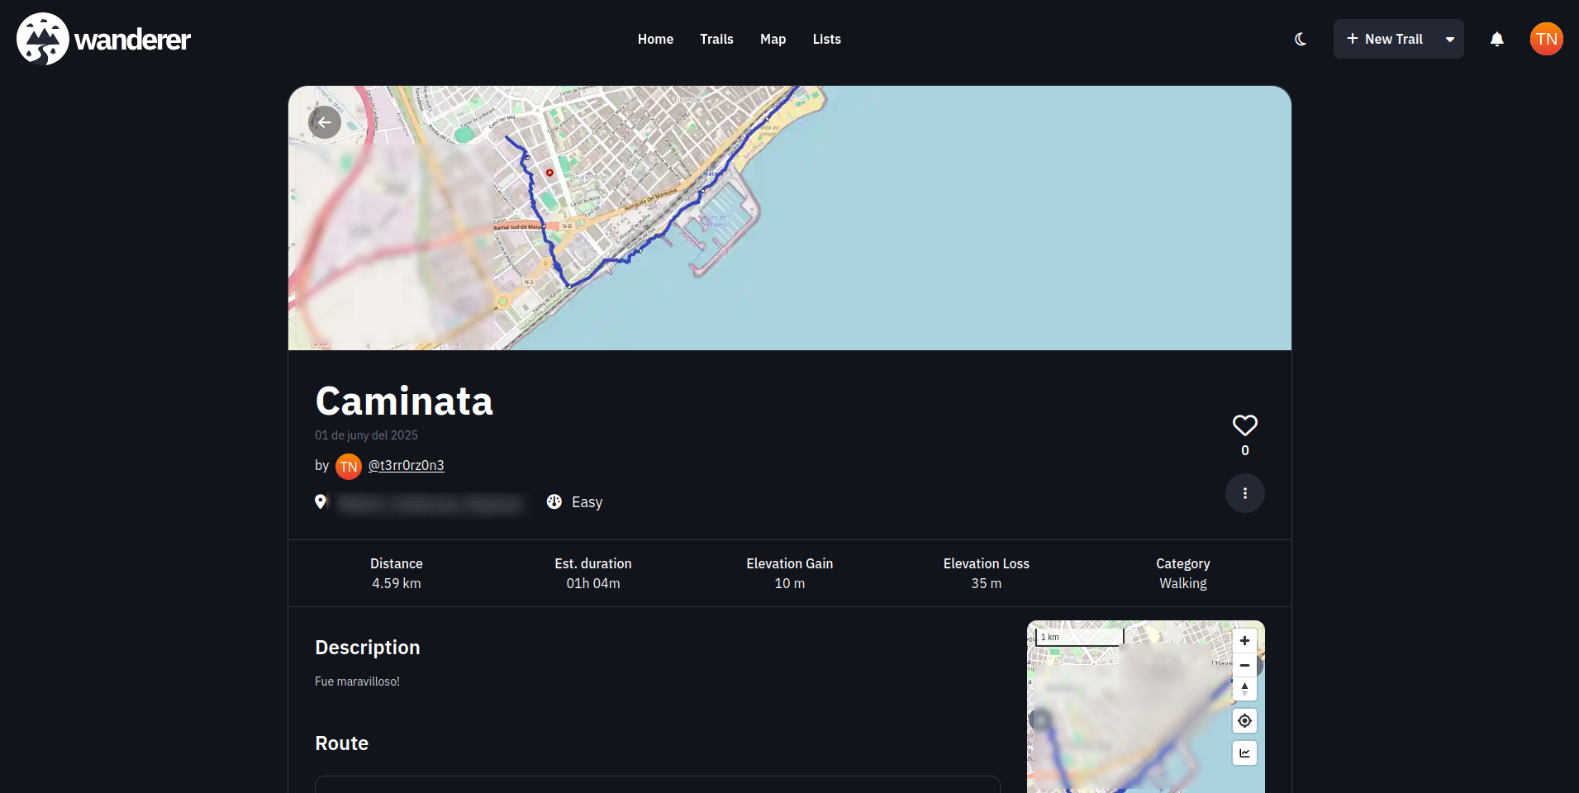The width and height of the screenshot is (1579, 793).
Task: Go to the Home page
Action: (x=655, y=39)
